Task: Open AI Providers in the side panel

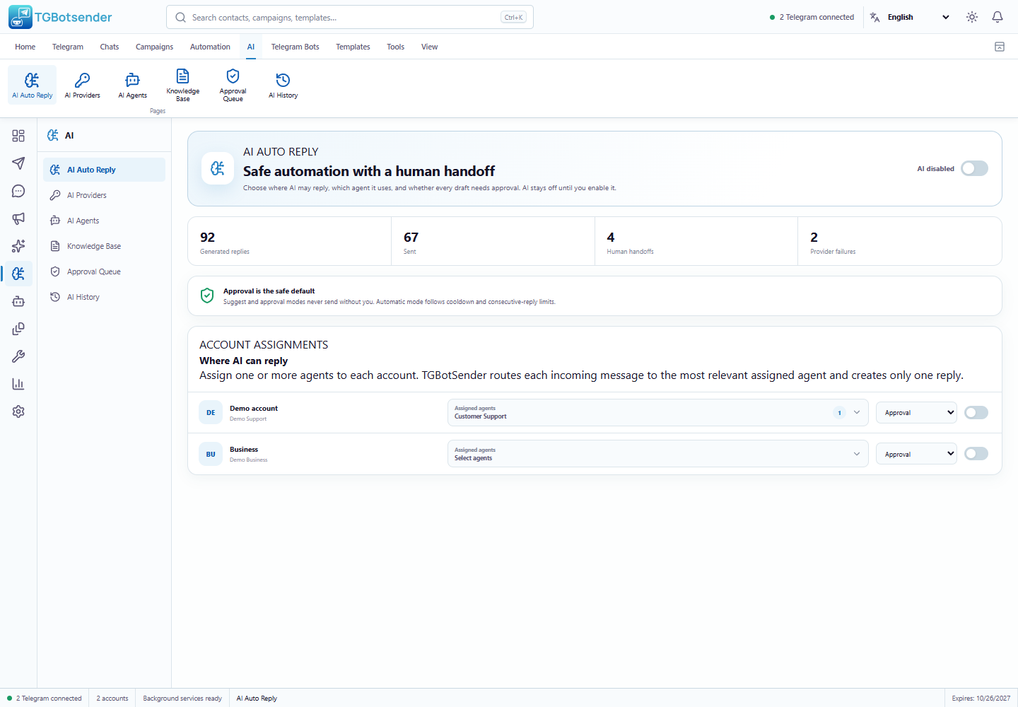Action: [x=104, y=195]
